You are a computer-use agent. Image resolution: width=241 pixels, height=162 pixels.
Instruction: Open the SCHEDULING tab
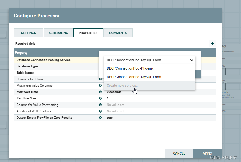click(x=58, y=33)
